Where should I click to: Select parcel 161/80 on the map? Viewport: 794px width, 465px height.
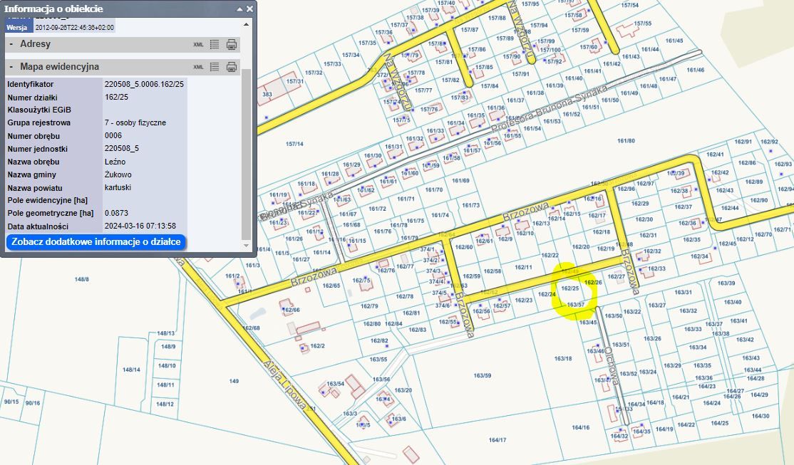coord(626,141)
